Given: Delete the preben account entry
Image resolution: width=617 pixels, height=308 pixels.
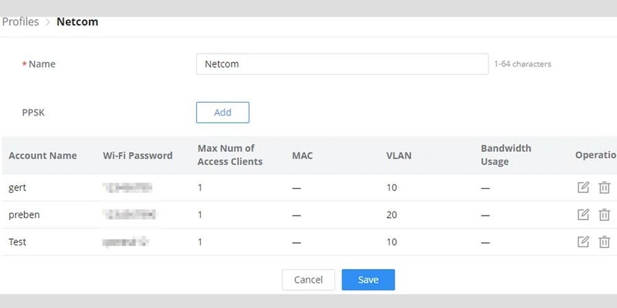Looking at the screenshot, I should pyautogui.click(x=604, y=215).
